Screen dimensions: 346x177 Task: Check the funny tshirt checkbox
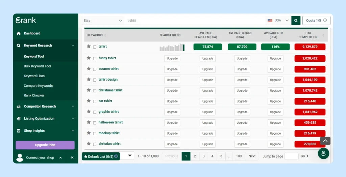[x=95, y=59]
